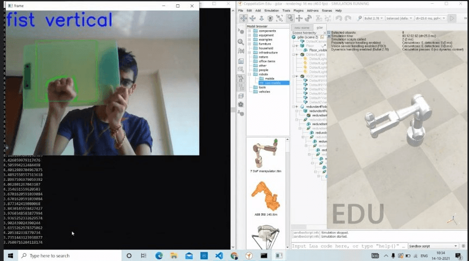Toggle the model browser sidebar icon
Screen dimensions: 469x261
point(241,79)
